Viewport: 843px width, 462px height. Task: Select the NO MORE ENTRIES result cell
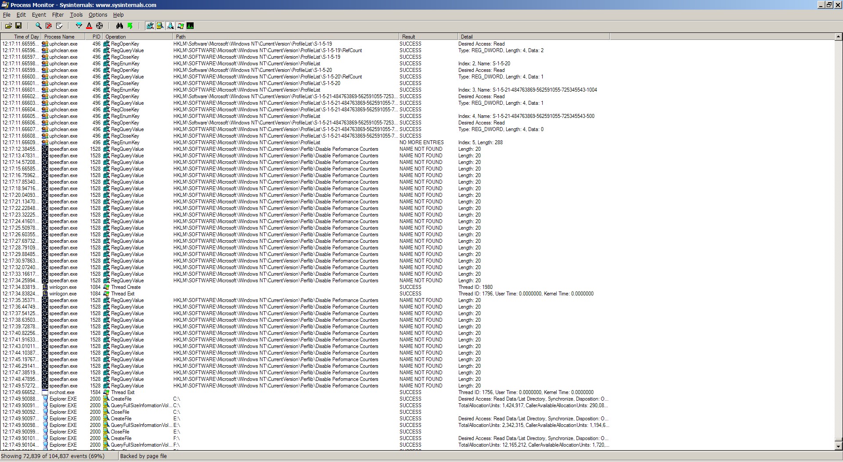coord(421,142)
